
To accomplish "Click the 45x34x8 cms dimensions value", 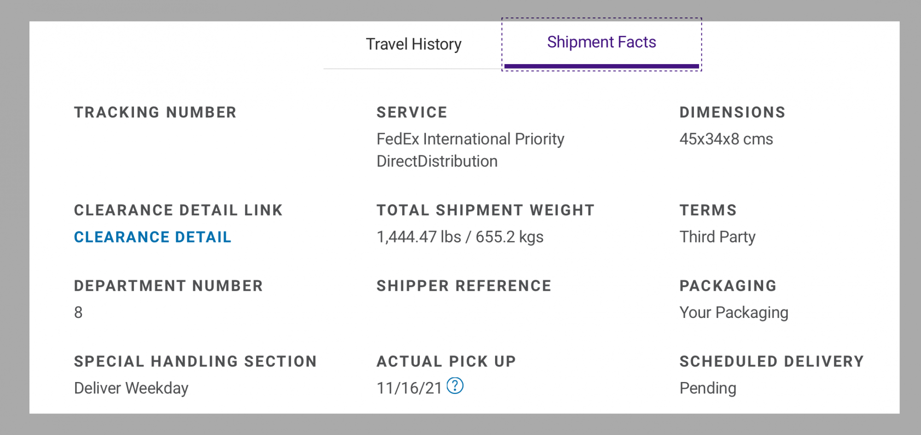I will pyautogui.click(x=726, y=139).
